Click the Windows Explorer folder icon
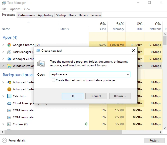 coord(9,66)
